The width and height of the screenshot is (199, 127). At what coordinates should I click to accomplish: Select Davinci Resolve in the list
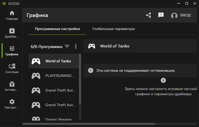[54, 118]
